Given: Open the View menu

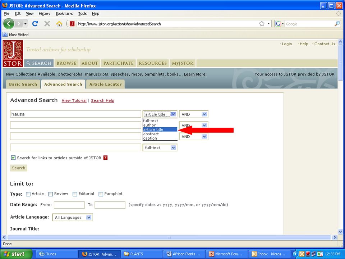Looking at the screenshot, I should (30, 13).
